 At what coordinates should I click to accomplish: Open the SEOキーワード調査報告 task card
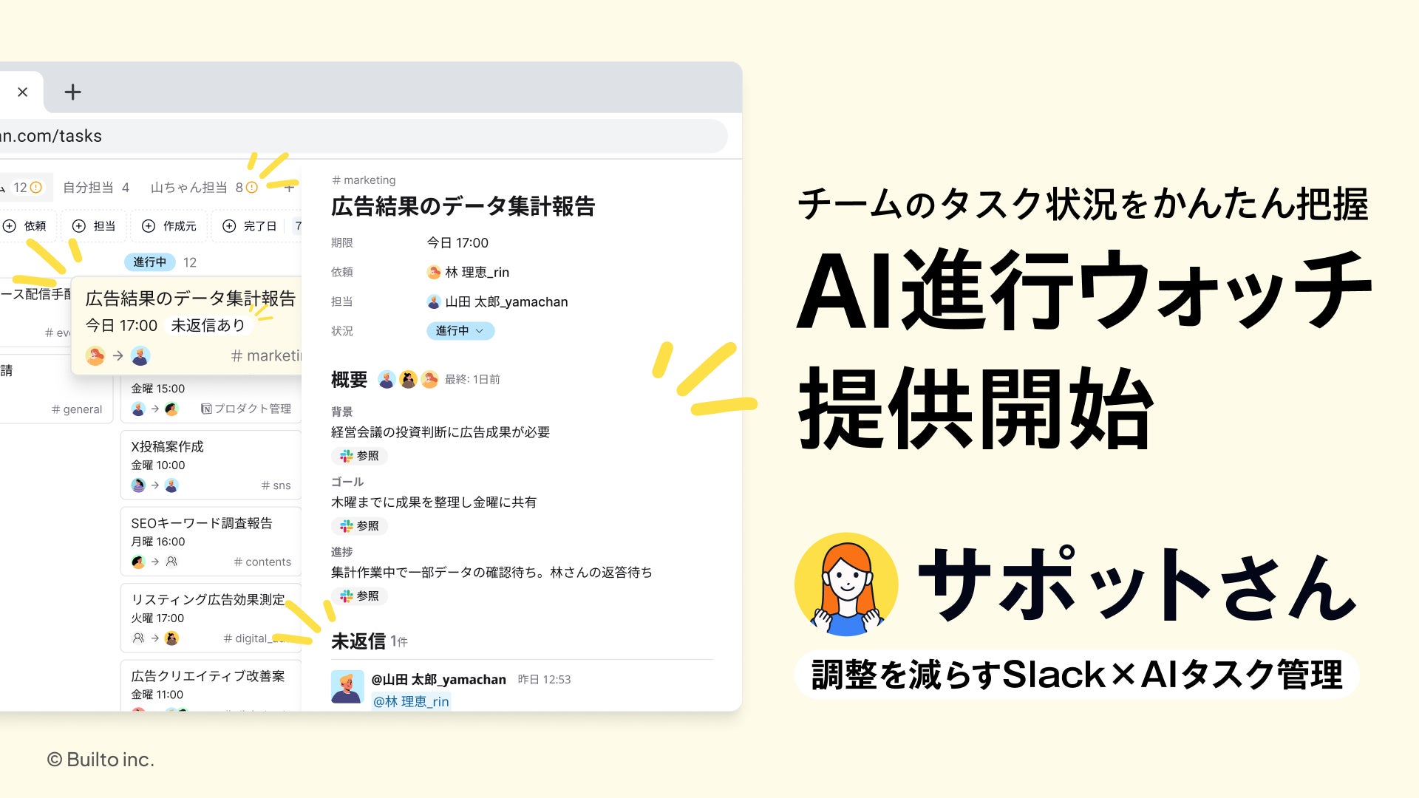coord(211,542)
